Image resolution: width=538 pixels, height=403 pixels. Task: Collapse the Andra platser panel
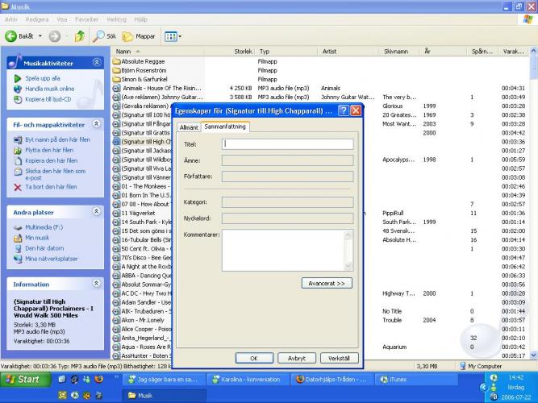coord(98,212)
